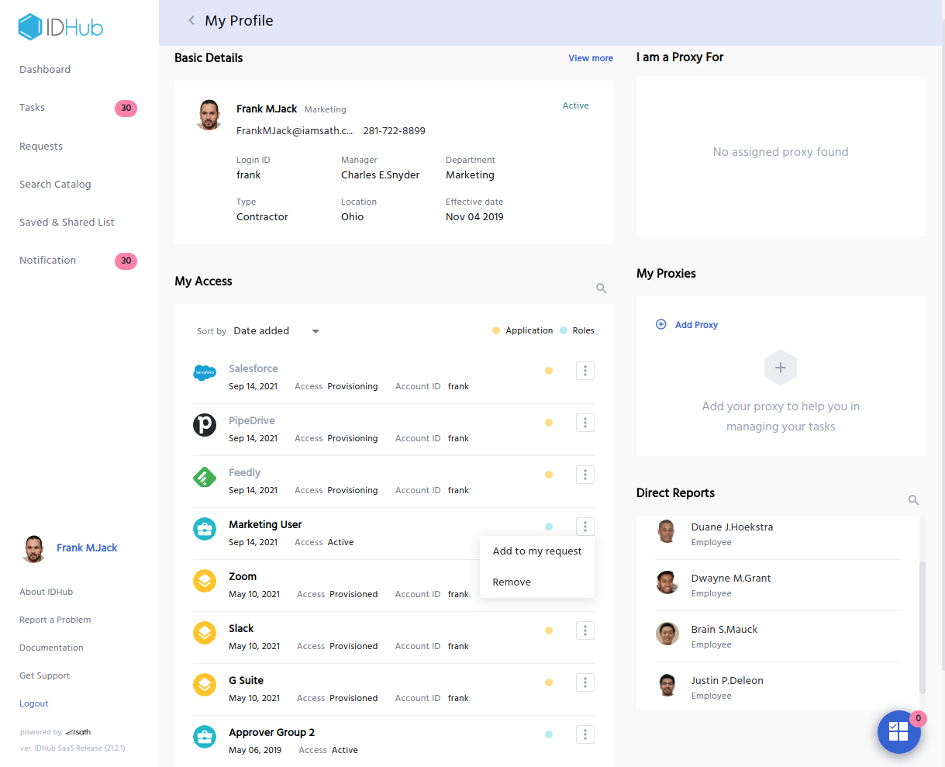Select the blue Roles legend dot

pyautogui.click(x=564, y=330)
